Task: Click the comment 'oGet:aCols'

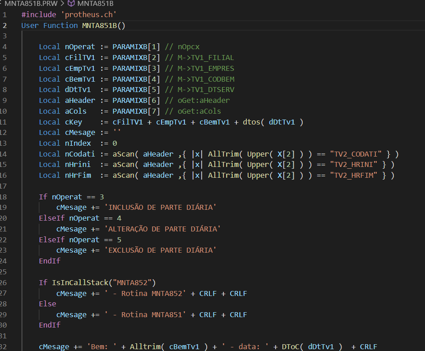Action: click(199, 111)
